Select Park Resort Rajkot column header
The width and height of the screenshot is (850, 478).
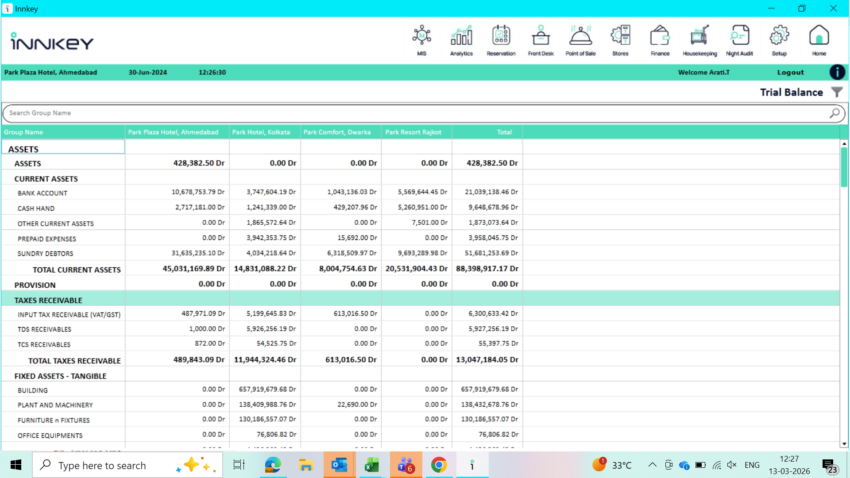[417, 132]
